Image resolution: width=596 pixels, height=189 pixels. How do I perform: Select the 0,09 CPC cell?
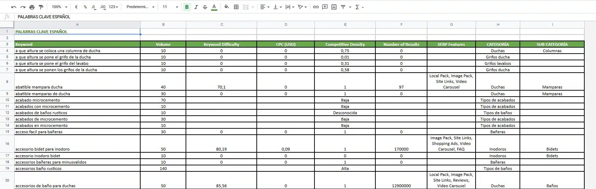(286, 144)
